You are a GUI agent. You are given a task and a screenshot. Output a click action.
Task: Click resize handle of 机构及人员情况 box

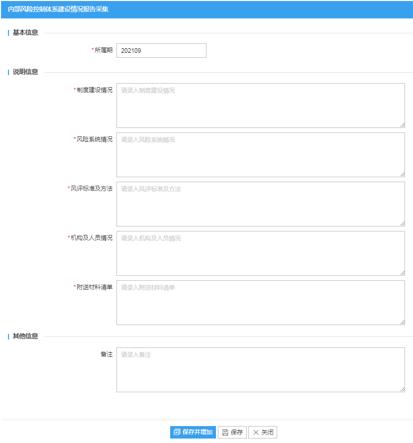point(403,273)
